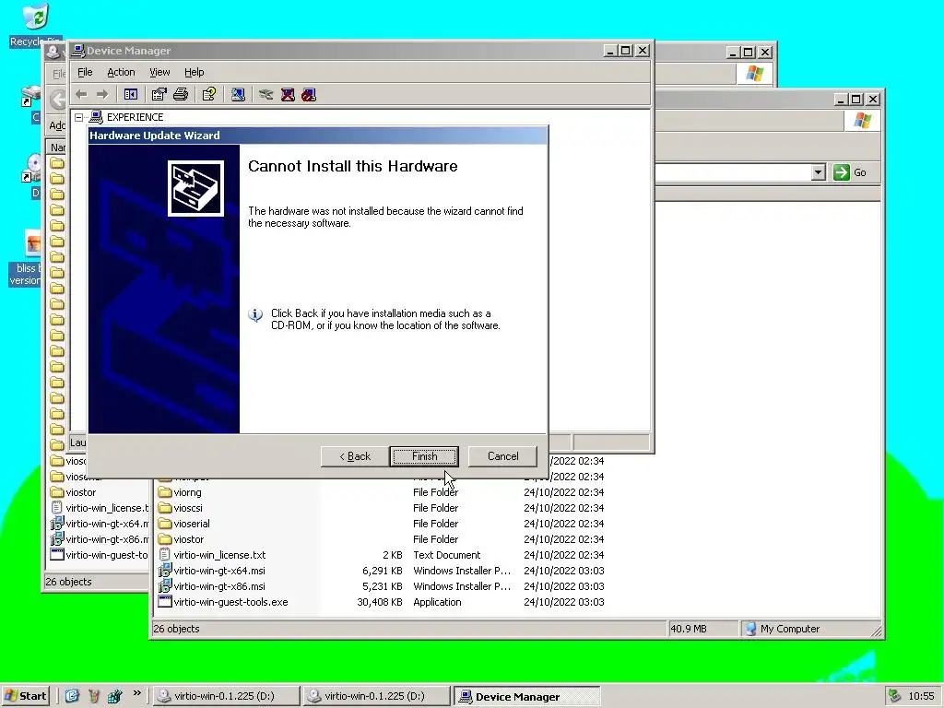Viewport: 944px width, 708px height.
Task: Select the vioscsi folder icon in the details view
Action: (x=164, y=508)
